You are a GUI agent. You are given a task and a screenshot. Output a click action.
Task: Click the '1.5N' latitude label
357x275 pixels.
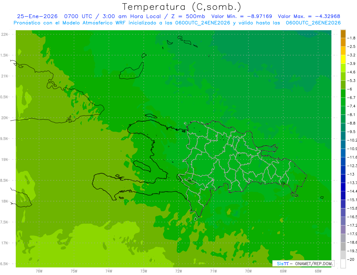[x=4, y=55]
